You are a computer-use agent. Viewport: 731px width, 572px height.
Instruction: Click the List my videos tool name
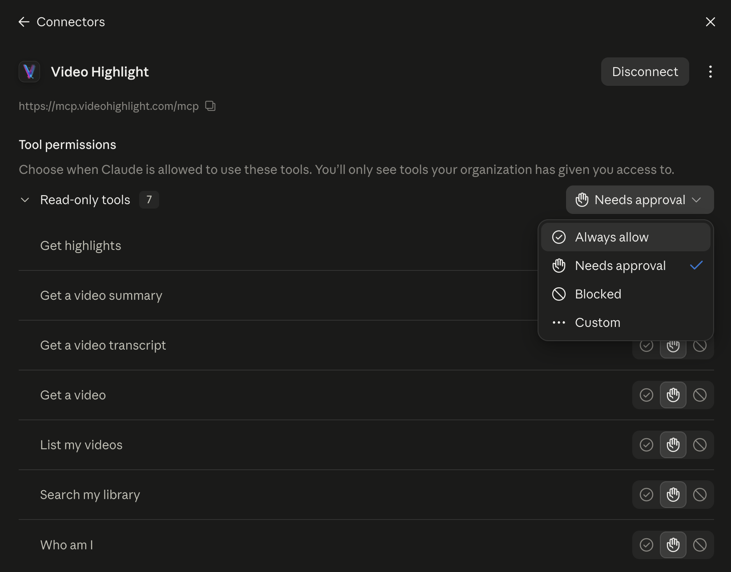click(x=81, y=445)
